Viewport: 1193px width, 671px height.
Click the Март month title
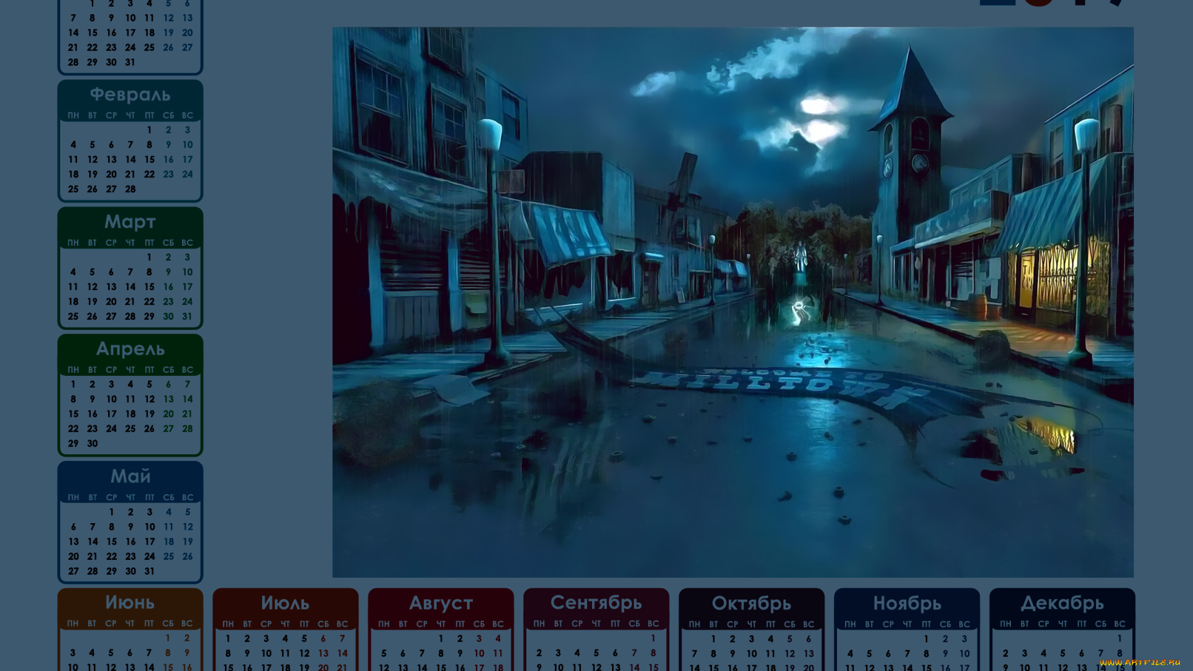point(130,222)
